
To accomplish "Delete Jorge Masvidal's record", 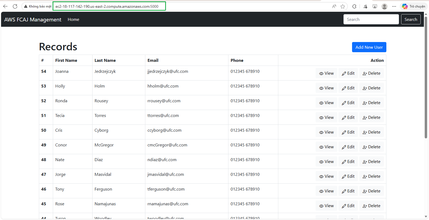I will 371,176.
